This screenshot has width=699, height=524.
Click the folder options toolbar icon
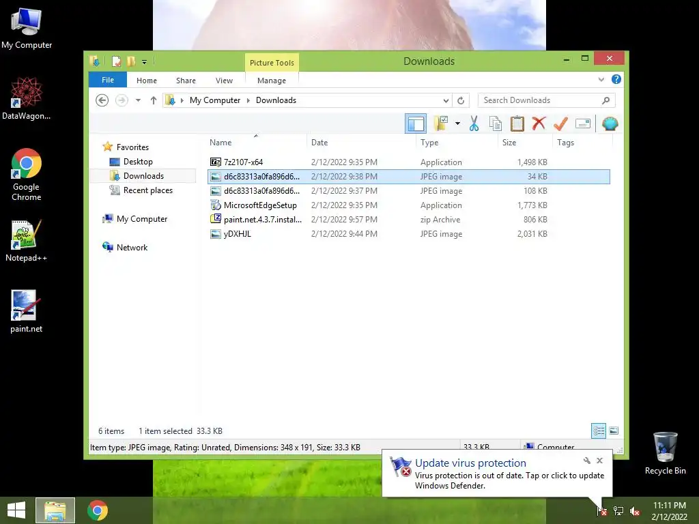point(441,123)
